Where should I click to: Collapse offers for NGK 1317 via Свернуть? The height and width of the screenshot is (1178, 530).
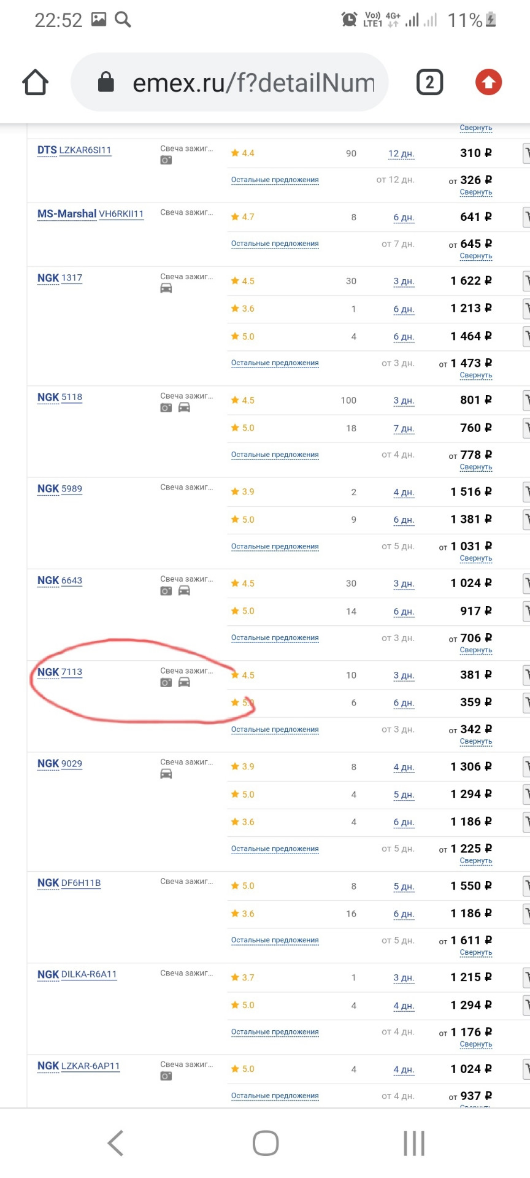click(476, 375)
